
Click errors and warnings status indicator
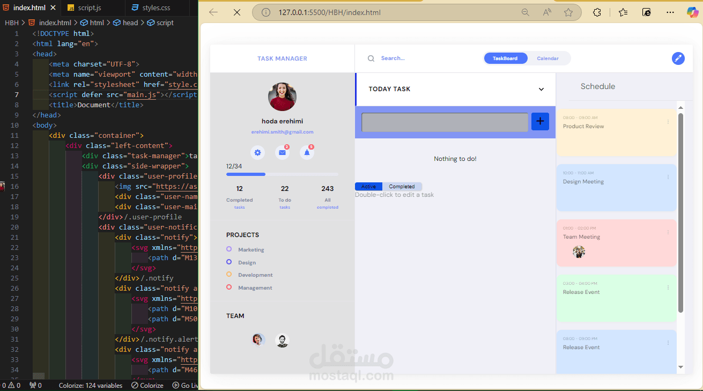11,385
